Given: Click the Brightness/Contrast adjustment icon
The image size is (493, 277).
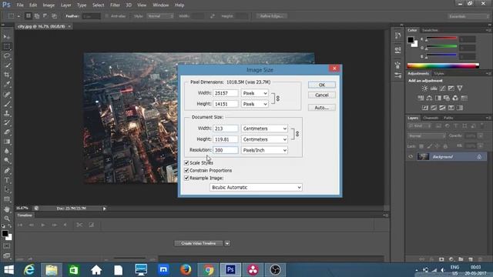Looking at the screenshot, I should pyautogui.click(x=424, y=88).
